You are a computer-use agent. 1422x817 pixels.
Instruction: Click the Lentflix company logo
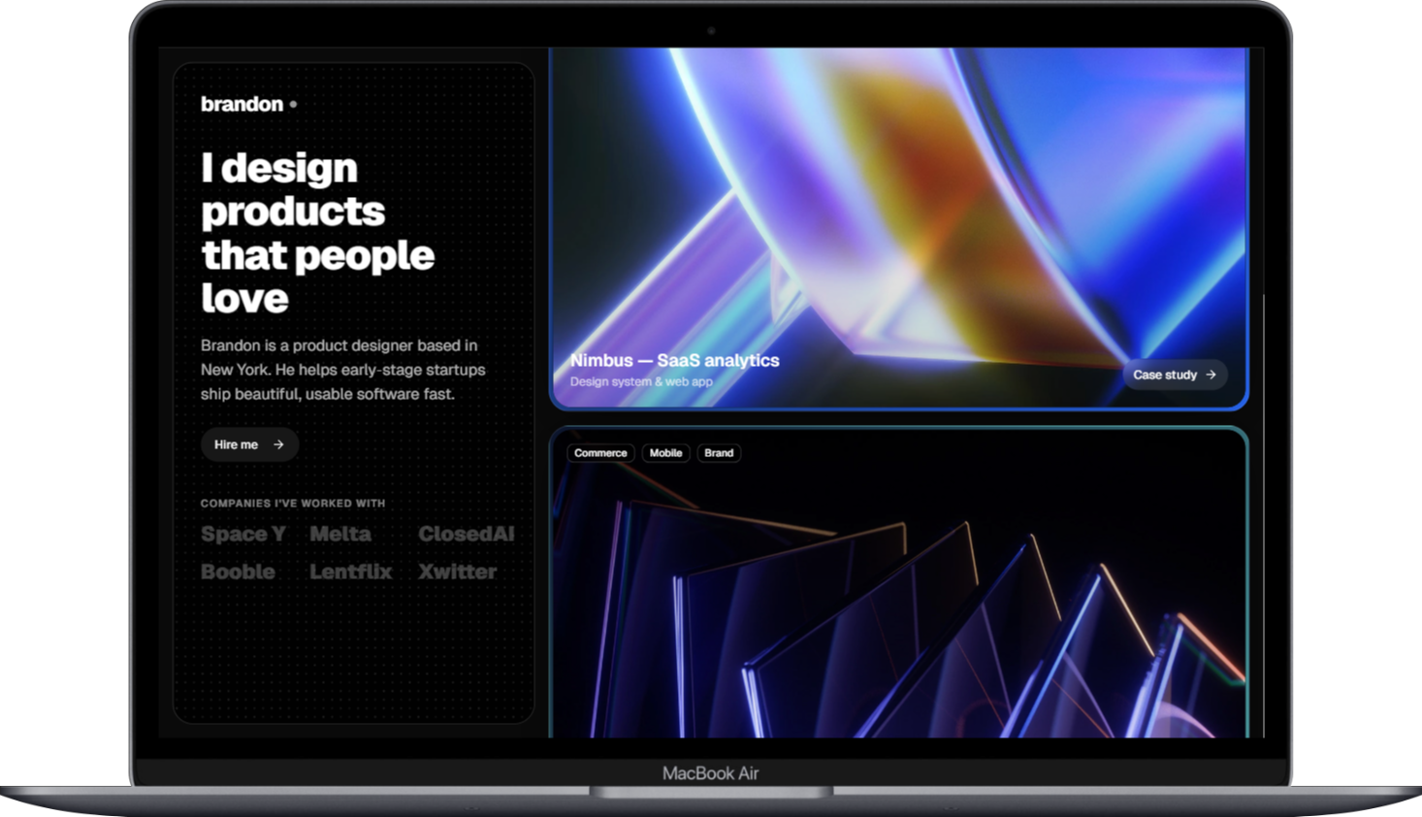coord(350,572)
